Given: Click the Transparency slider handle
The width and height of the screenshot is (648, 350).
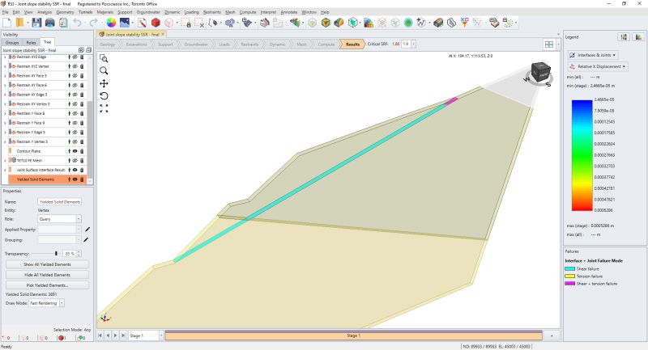Looking at the screenshot, I should click(56, 254).
